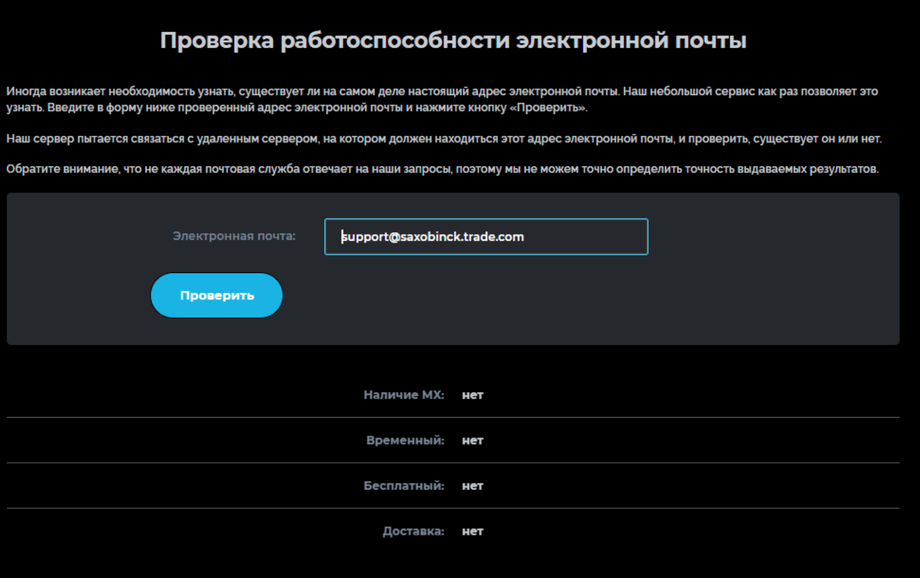
Task: Click the «Временный:» label
Action: tap(405, 440)
